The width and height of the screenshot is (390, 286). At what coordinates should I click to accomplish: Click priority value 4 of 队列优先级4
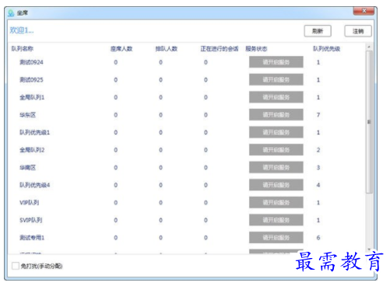click(318, 185)
